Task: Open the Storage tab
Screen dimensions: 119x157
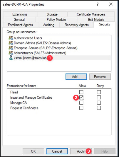Action: pos(52,14)
